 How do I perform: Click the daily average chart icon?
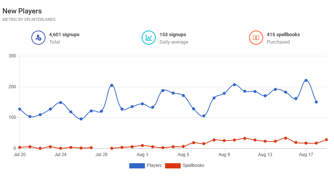click(x=149, y=38)
